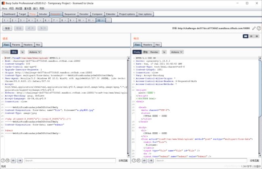Viewport: 262px width, 169px height.
Task: Click the response Search input field
Action: [x=201, y=161]
